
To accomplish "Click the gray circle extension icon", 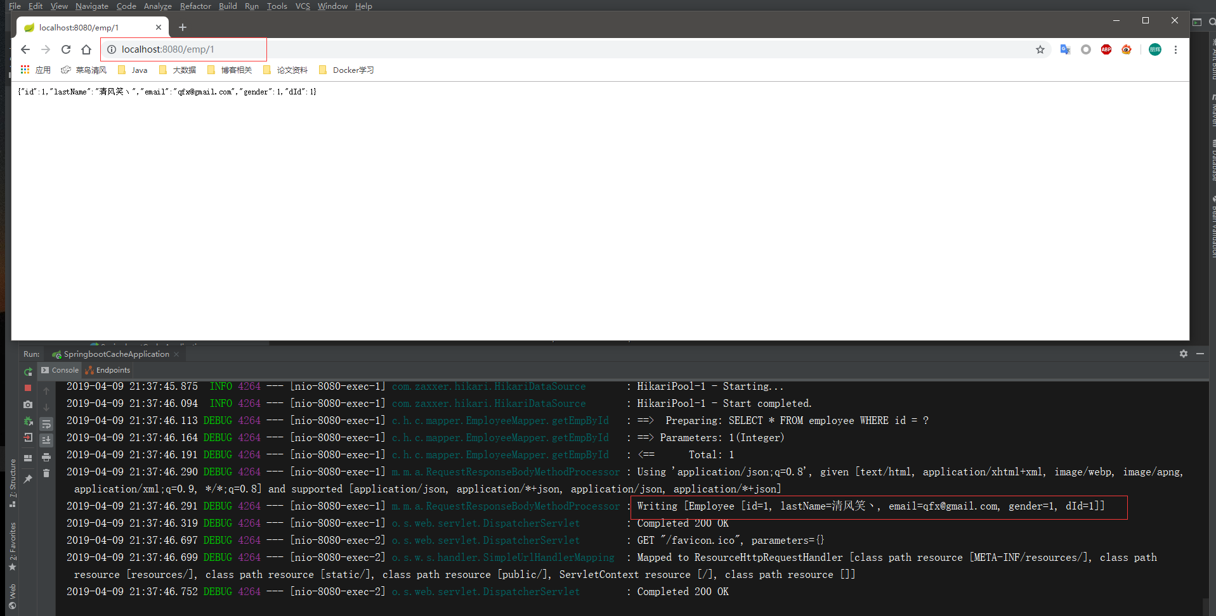I will tap(1086, 49).
